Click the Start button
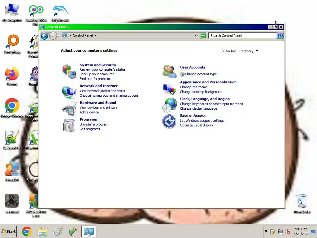 pyautogui.click(x=8, y=231)
